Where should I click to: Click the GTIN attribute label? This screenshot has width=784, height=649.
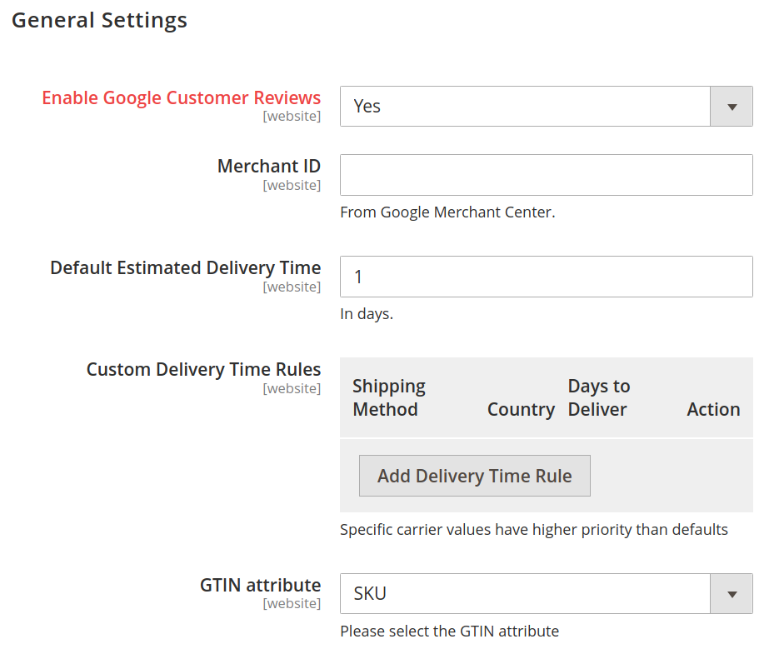[261, 585]
